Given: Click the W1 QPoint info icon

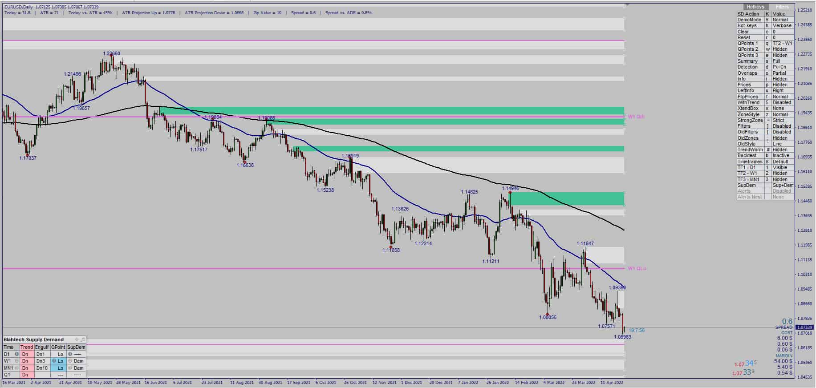Looking at the screenshot, I should (x=54, y=361).
